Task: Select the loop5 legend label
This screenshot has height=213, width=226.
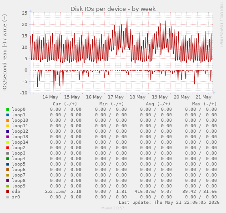Action: click(x=19, y=164)
